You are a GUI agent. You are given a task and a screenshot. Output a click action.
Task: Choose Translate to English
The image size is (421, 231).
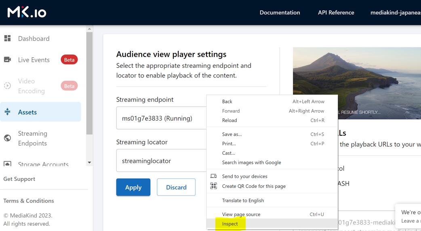pyautogui.click(x=272, y=200)
